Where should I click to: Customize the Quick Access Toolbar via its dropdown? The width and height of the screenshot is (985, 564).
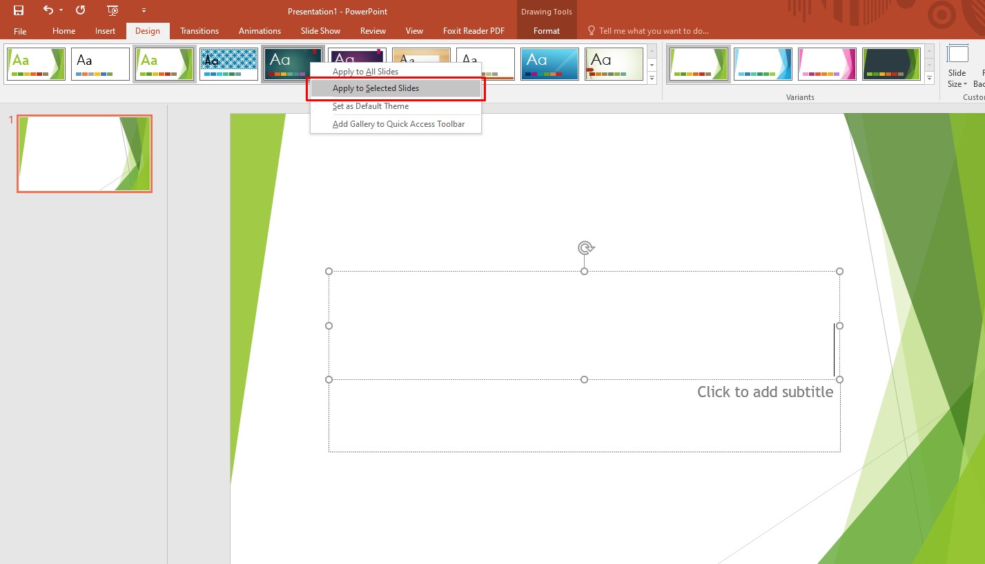[144, 10]
